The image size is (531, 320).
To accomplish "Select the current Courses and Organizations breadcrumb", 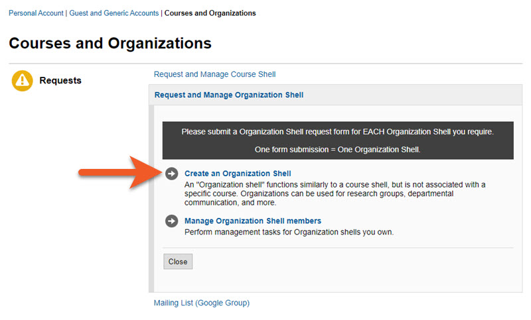I will click(x=210, y=13).
